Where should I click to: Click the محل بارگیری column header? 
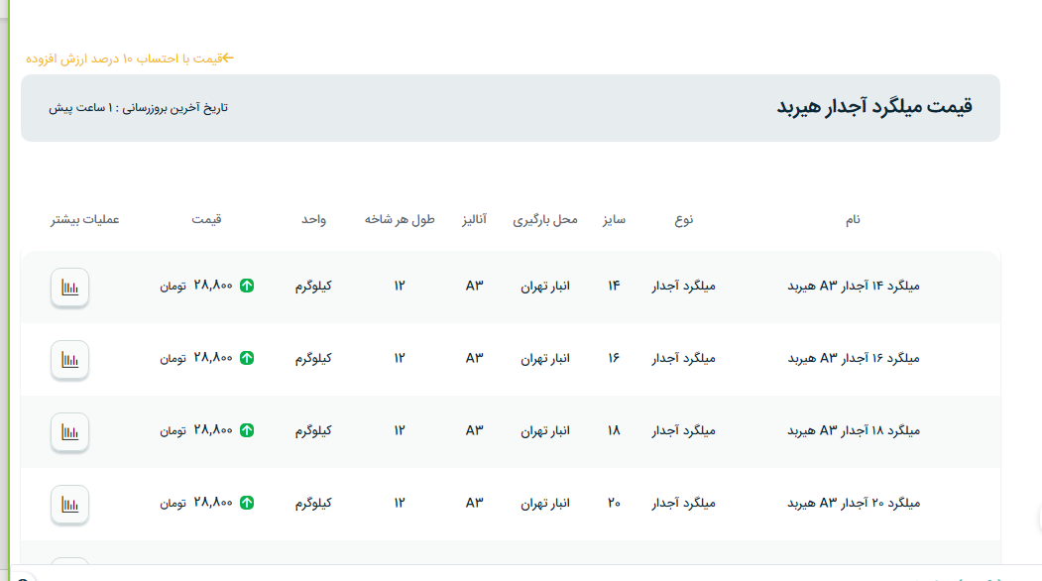(x=544, y=219)
